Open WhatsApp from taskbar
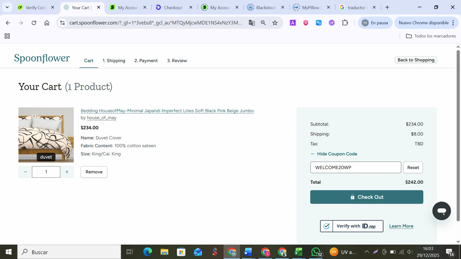This screenshot has width=461, height=259. point(316,252)
